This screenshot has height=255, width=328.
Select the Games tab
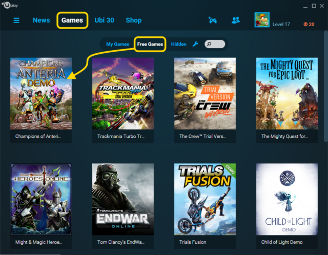coord(72,20)
